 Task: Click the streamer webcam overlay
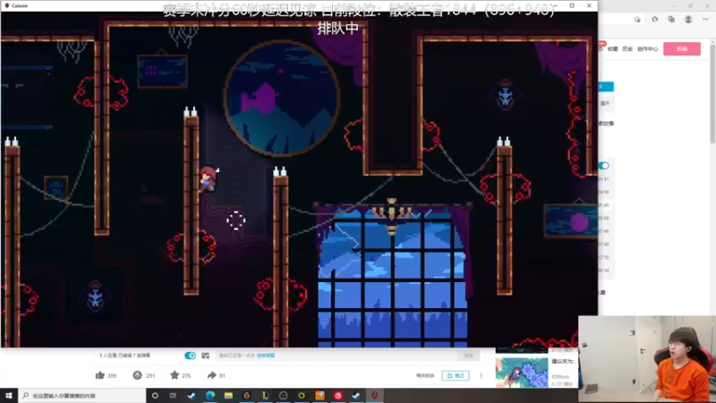(647, 359)
